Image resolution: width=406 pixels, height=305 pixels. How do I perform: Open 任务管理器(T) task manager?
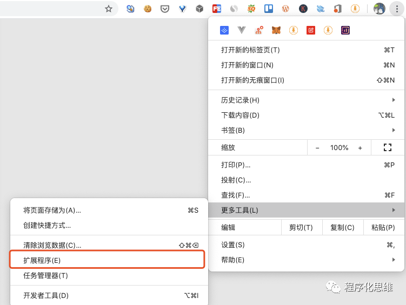coord(109,275)
